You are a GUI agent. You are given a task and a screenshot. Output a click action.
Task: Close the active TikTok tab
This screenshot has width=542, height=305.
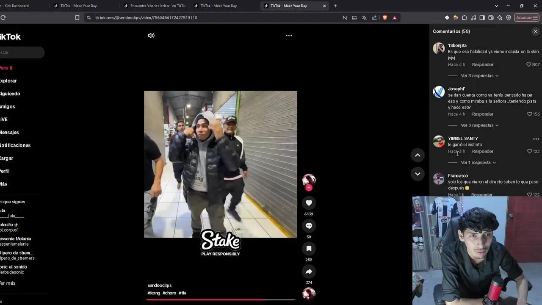(x=325, y=6)
